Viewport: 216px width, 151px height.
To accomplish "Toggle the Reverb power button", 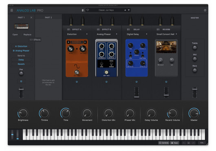I will pyautogui.click(x=166, y=82).
